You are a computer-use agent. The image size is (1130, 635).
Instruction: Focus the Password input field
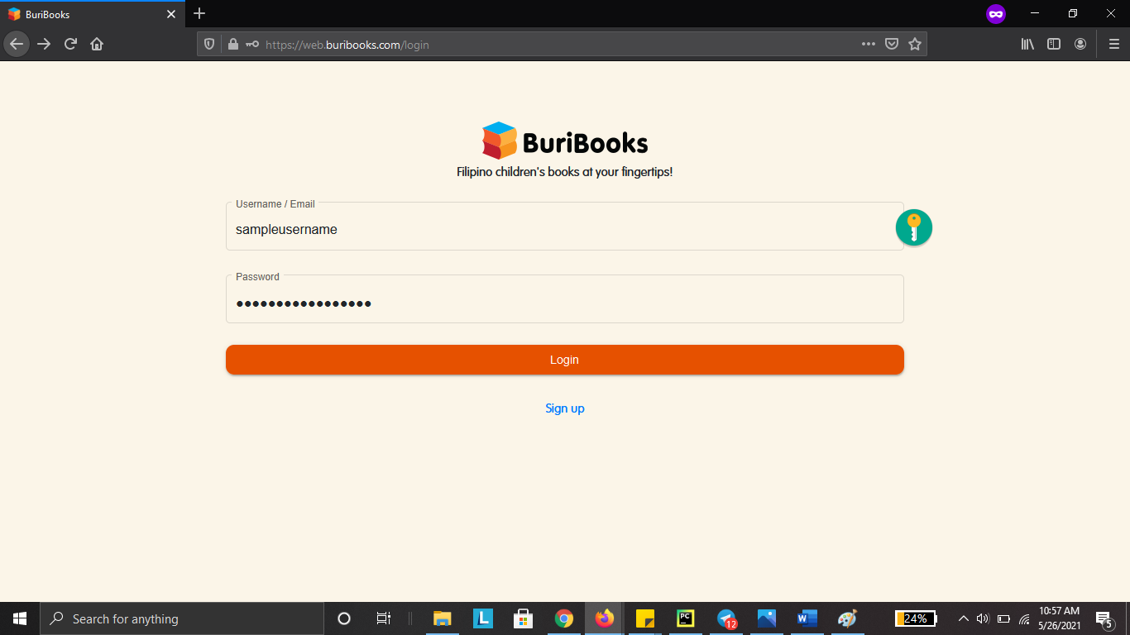coord(565,299)
